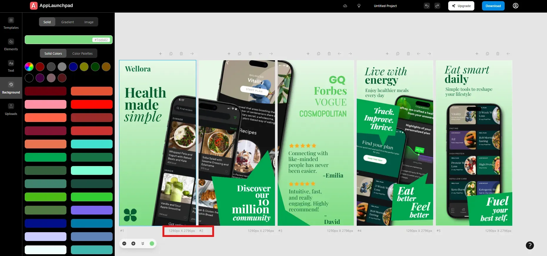Open the Templates panel in sidebar
Viewport: 547px width, 256px height.
(x=11, y=23)
